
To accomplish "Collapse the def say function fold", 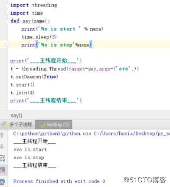I will tap(7, 21).
